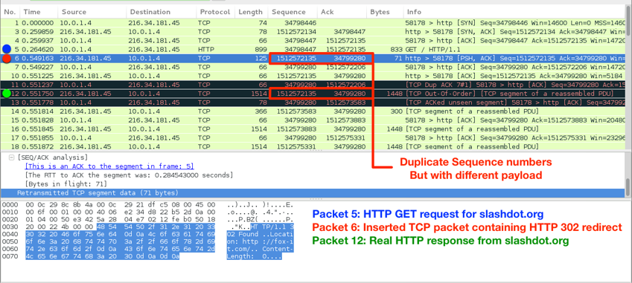Select packet 4 at time 0.259937
Image resolution: width=632 pixels, height=283 pixels.
tap(313, 41)
